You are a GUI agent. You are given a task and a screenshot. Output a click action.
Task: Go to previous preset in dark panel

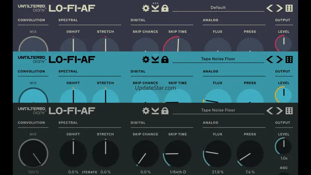[x=270, y=111]
